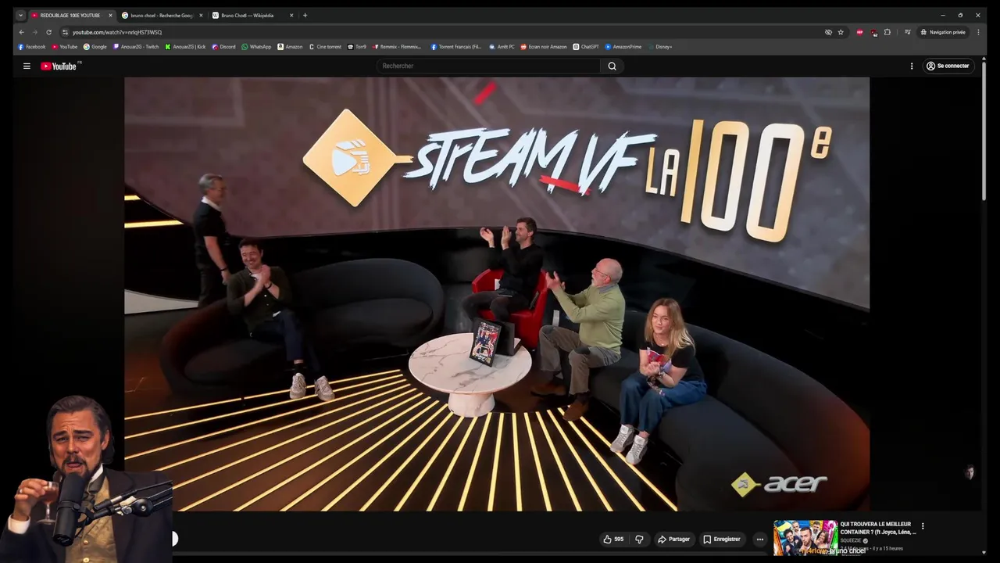Close the Bruno Choël Wikipédia tab
The height and width of the screenshot is (563, 1000).
(x=291, y=15)
